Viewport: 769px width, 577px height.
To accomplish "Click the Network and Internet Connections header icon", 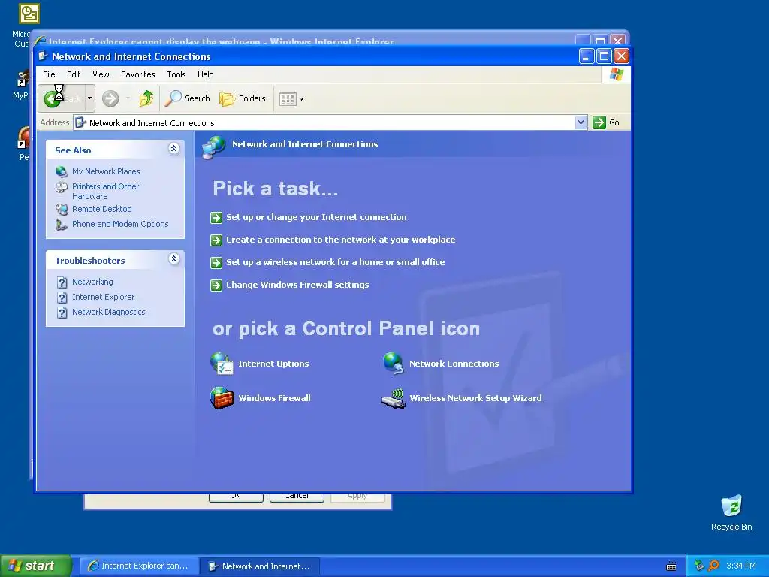I will pos(214,147).
